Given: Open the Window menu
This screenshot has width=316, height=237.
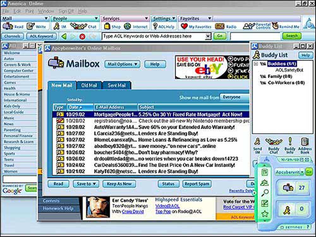Looking at the screenshot, I should tap(46, 11).
